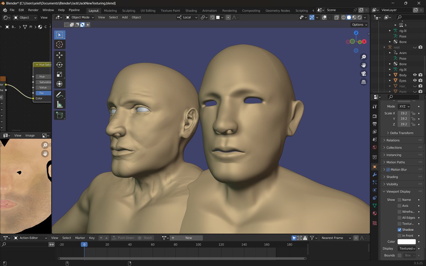Select the Cursor tool
The height and width of the screenshot is (266, 426).
coord(59,44)
